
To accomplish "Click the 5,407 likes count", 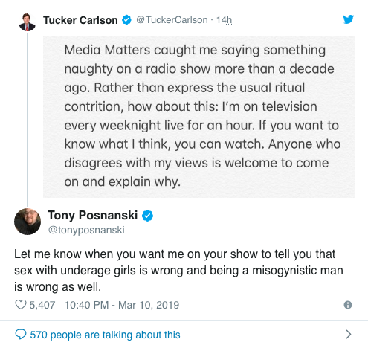I will pyautogui.click(x=42, y=305).
